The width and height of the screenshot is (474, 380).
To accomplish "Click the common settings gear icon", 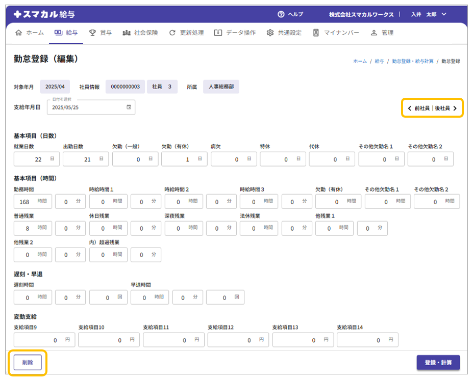I will [x=270, y=33].
